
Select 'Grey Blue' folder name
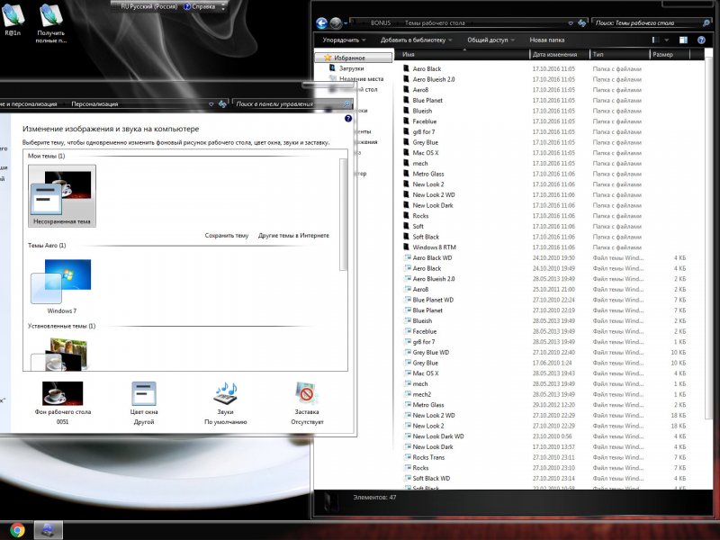tap(425, 142)
